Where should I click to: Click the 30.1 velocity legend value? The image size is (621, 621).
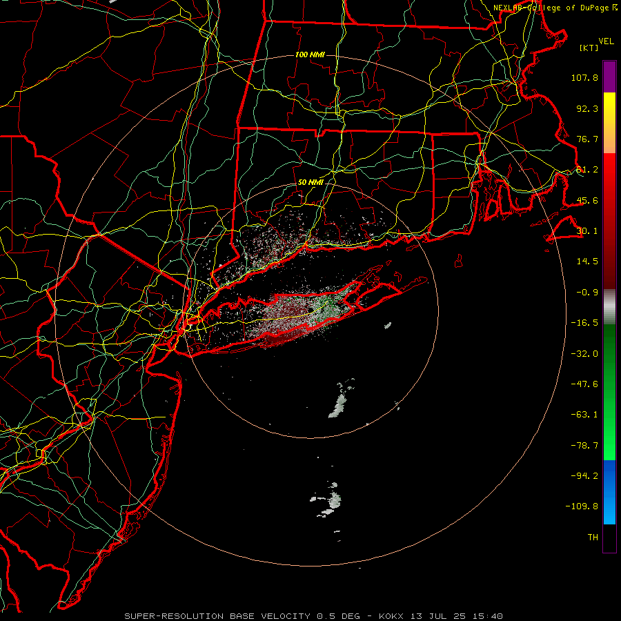coord(587,231)
